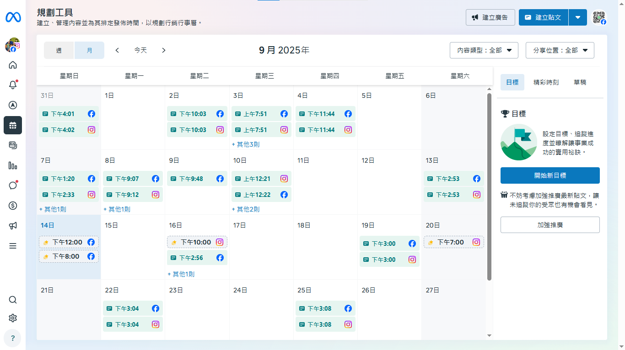
Task: Open the Home icon in left sidebar
Action: pos(13,65)
